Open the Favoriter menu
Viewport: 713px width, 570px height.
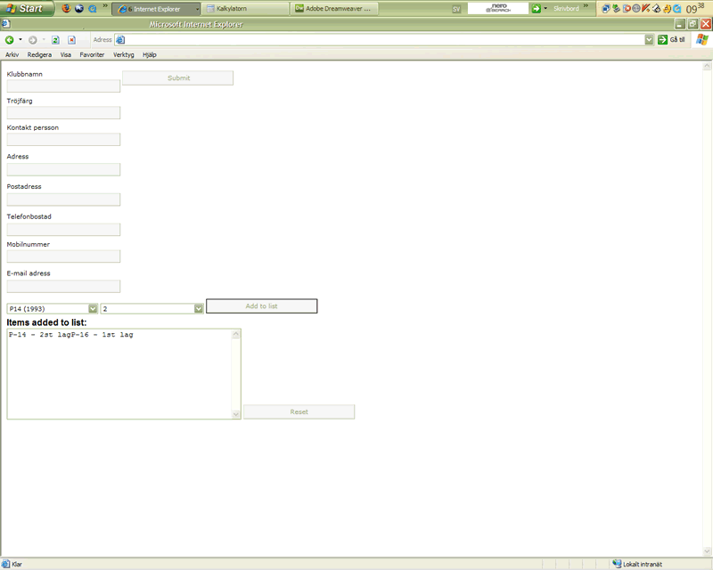(x=92, y=54)
